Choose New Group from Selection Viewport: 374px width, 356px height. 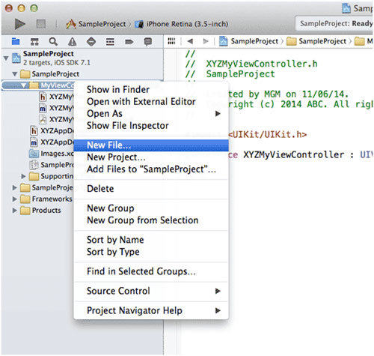pyautogui.click(x=151, y=220)
